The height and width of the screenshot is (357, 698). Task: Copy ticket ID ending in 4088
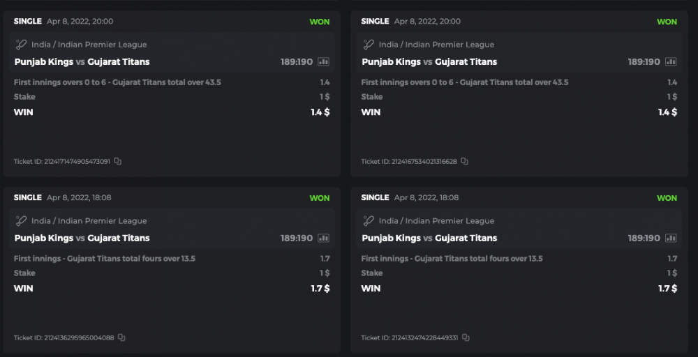(x=121, y=338)
